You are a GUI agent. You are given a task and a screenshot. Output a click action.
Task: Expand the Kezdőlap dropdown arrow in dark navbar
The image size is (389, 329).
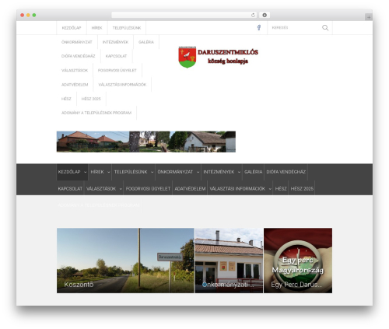(85, 172)
